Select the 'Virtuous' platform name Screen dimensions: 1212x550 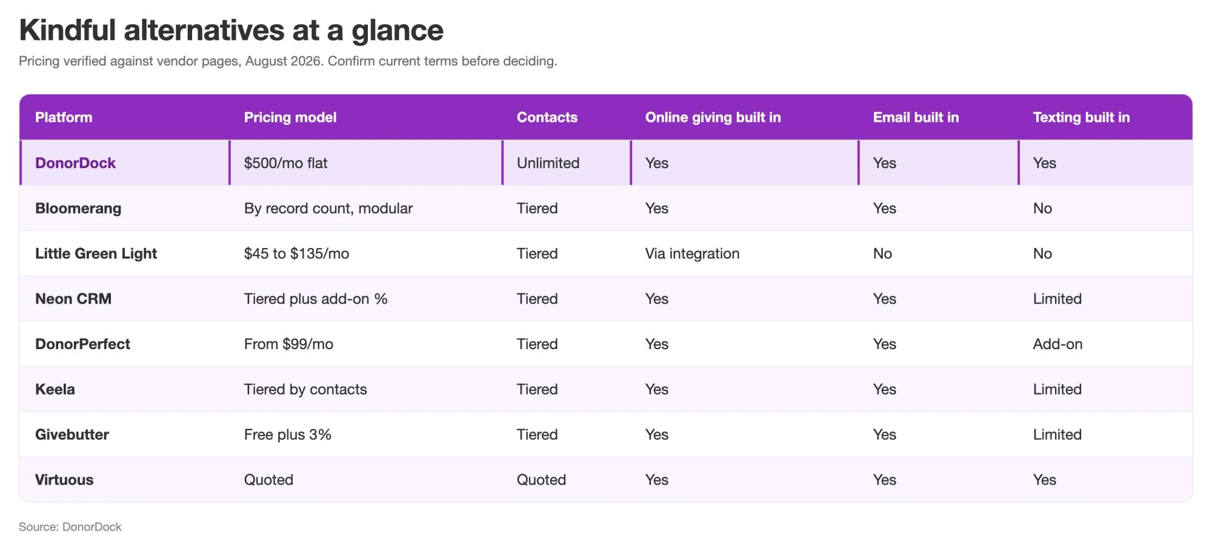[64, 480]
